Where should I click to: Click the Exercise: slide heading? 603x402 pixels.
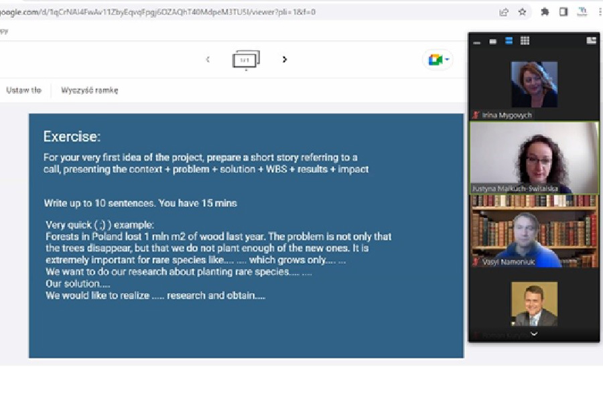72,137
